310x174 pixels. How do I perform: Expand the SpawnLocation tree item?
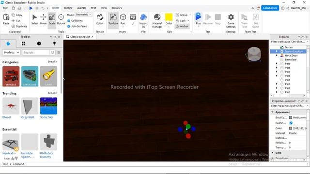[x=277, y=51]
